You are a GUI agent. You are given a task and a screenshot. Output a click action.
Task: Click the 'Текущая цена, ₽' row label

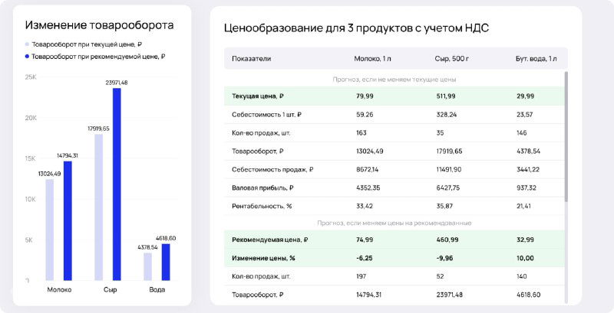[x=259, y=96]
